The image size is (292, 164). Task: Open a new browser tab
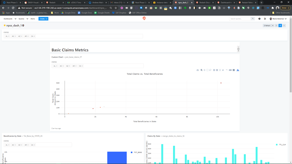click(x=261, y=3)
